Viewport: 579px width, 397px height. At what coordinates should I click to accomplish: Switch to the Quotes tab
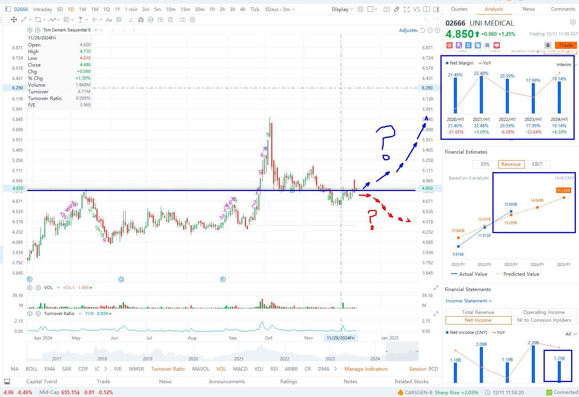pos(459,9)
